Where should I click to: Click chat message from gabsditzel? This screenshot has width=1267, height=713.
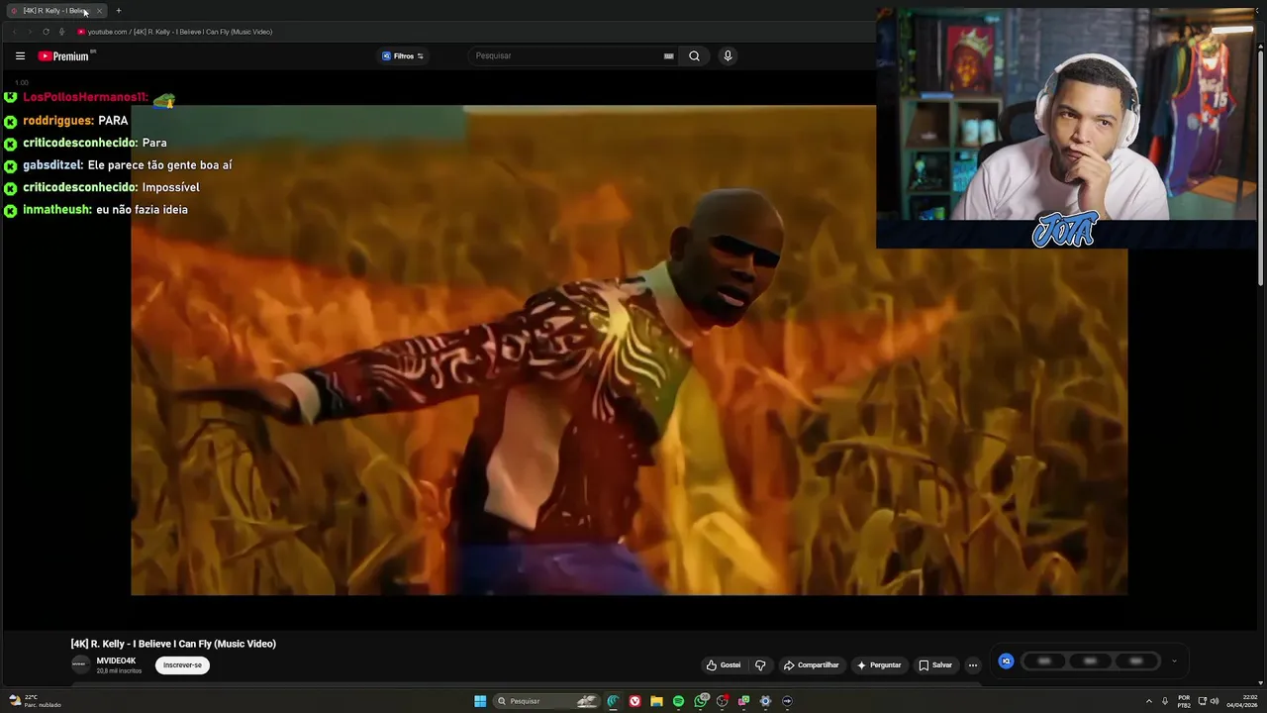click(x=127, y=165)
